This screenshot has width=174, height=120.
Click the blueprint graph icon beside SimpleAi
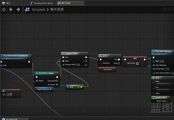pos(27,10)
